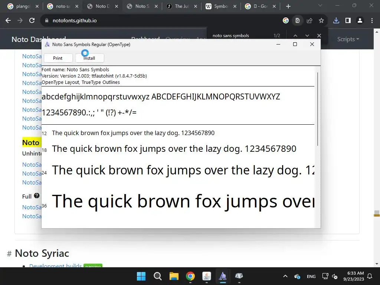Maximize the Noto Sans Symbols font viewer window

(295, 44)
